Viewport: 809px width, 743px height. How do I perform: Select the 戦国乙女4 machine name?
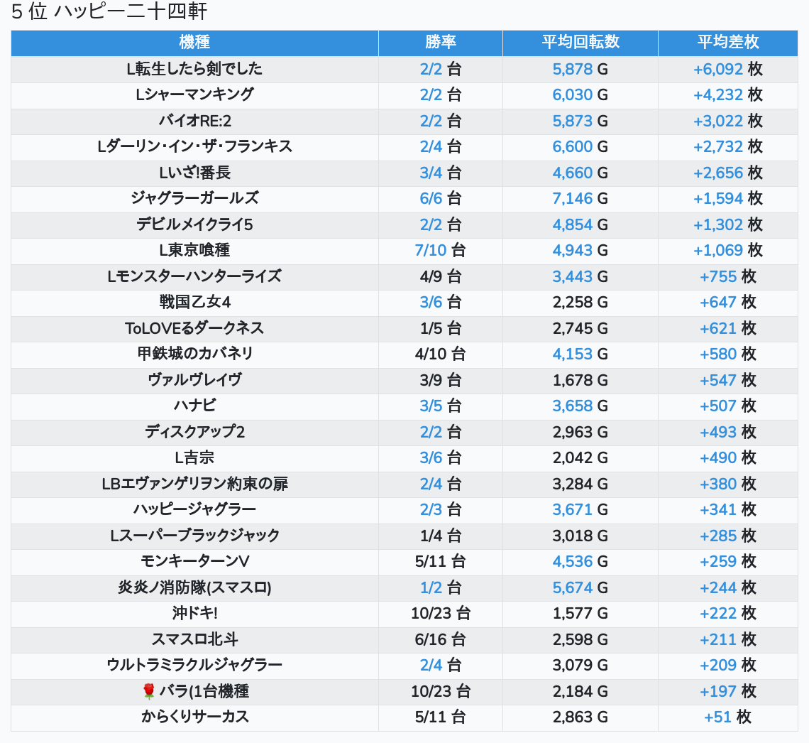(x=194, y=302)
